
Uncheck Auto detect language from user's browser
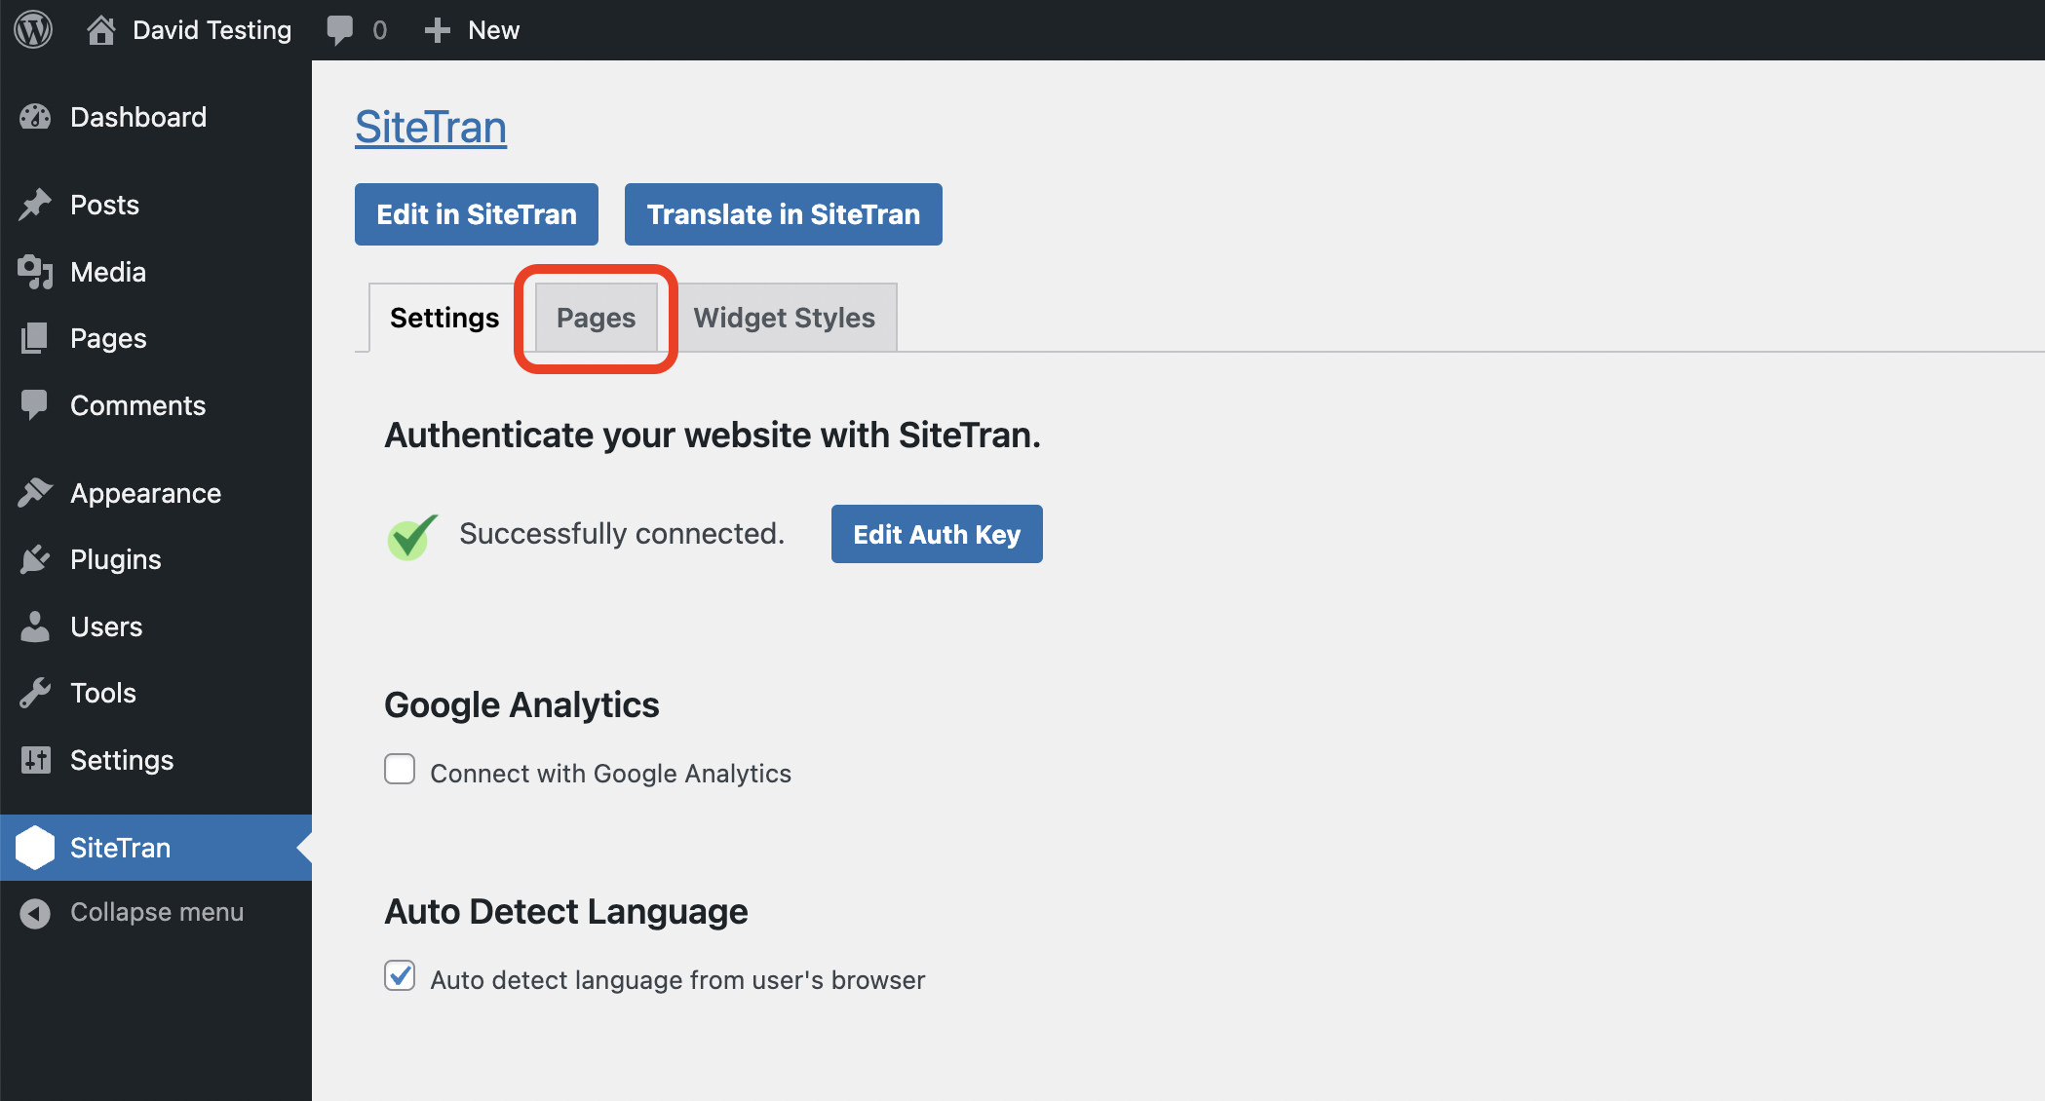(400, 976)
